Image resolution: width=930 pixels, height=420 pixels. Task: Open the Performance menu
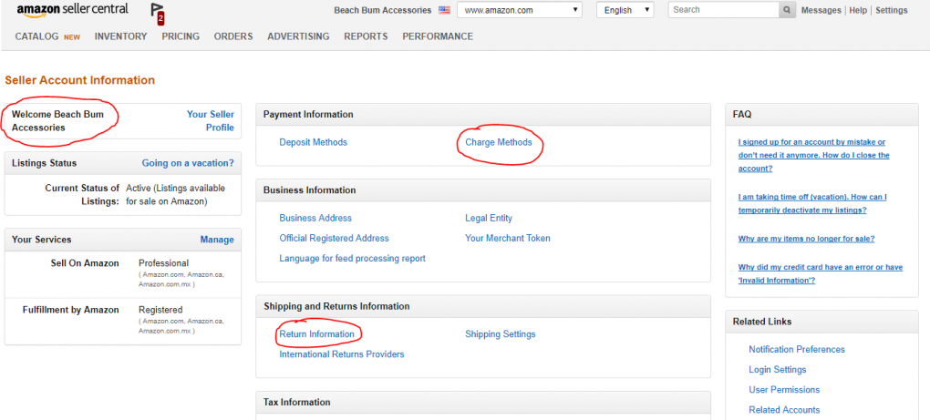click(438, 36)
